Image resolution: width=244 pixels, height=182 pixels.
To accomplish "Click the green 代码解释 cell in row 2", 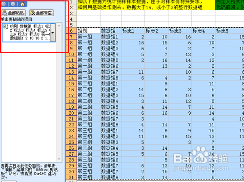I will point(229,7).
